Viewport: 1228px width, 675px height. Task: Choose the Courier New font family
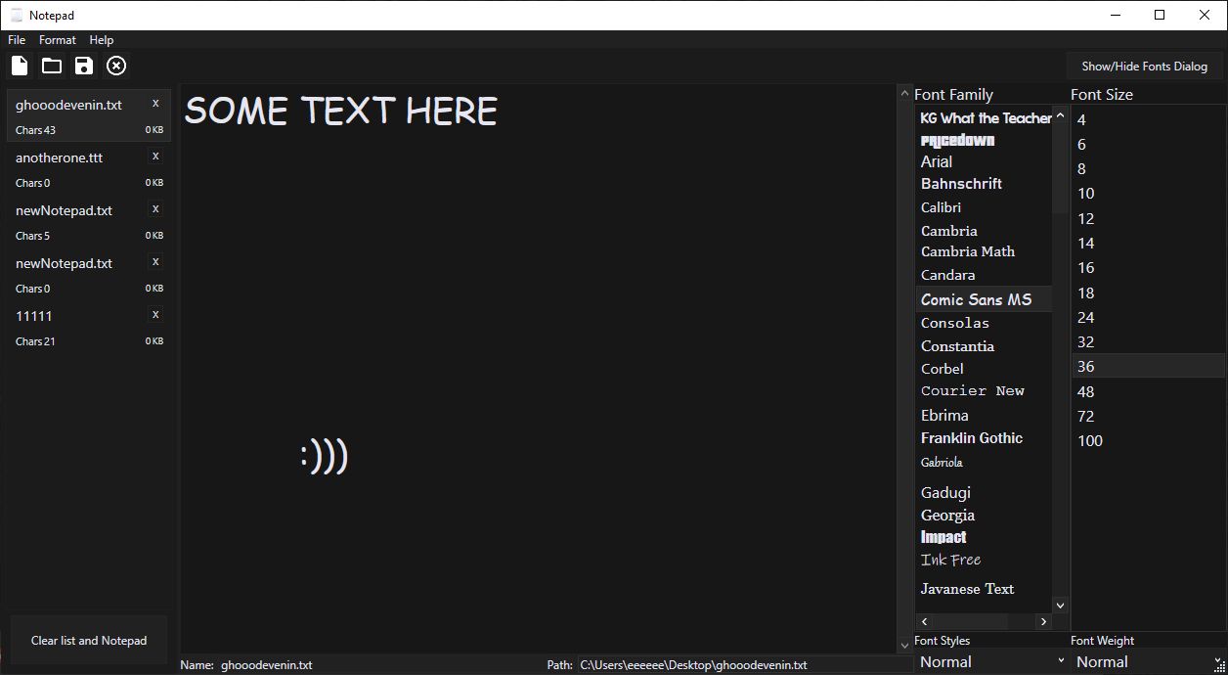[x=984, y=390]
